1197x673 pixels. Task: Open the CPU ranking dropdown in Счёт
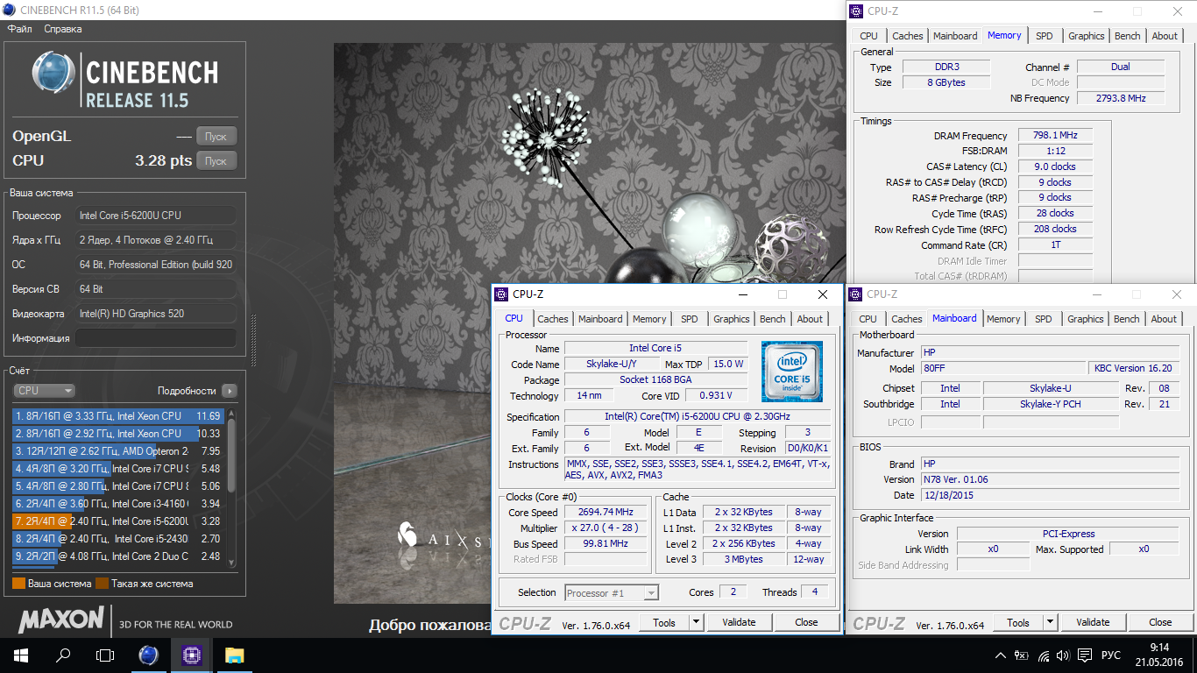point(44,391)
